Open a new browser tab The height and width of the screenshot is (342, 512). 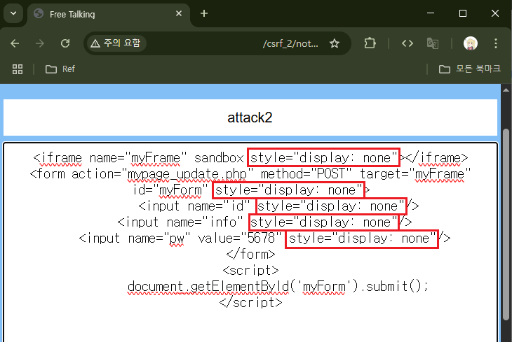click(x=204, y=14)
